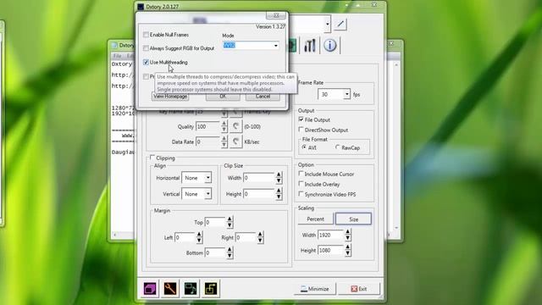Click the Data Rate input field
The image size is (542, 305).
point(207,141)
